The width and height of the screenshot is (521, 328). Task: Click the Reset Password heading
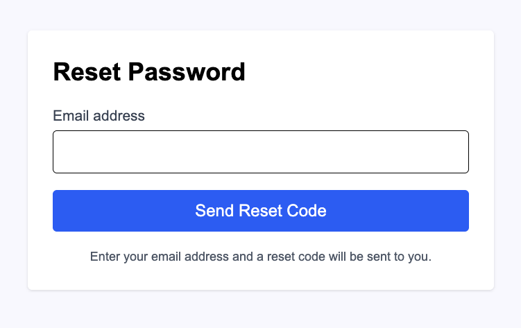149,72
